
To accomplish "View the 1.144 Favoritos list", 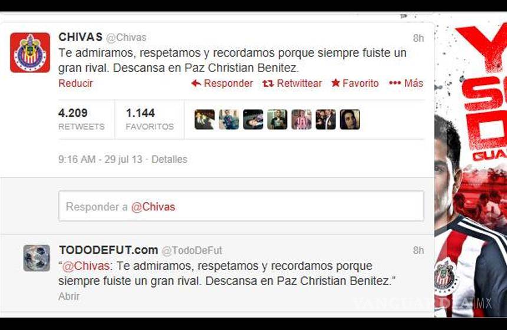I will pos(150,119).
